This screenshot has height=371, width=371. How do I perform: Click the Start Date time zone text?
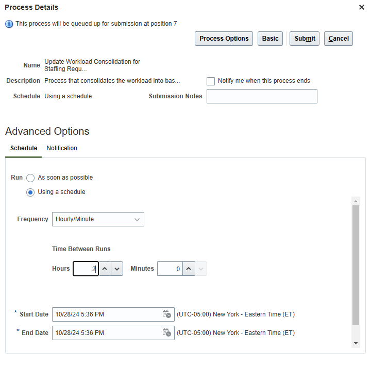click(235, 314)
